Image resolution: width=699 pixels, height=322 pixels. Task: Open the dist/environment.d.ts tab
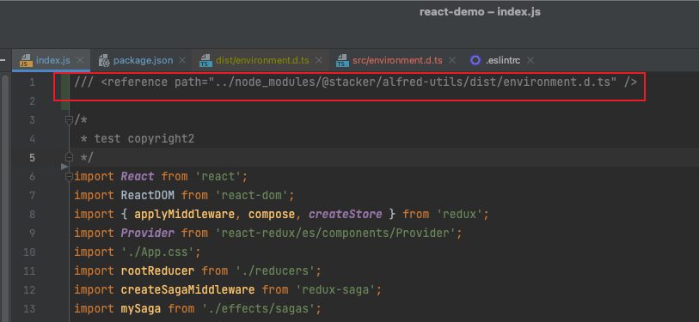tap(262, 60)
